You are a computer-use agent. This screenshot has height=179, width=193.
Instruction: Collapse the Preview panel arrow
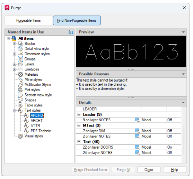pos(183,32)
